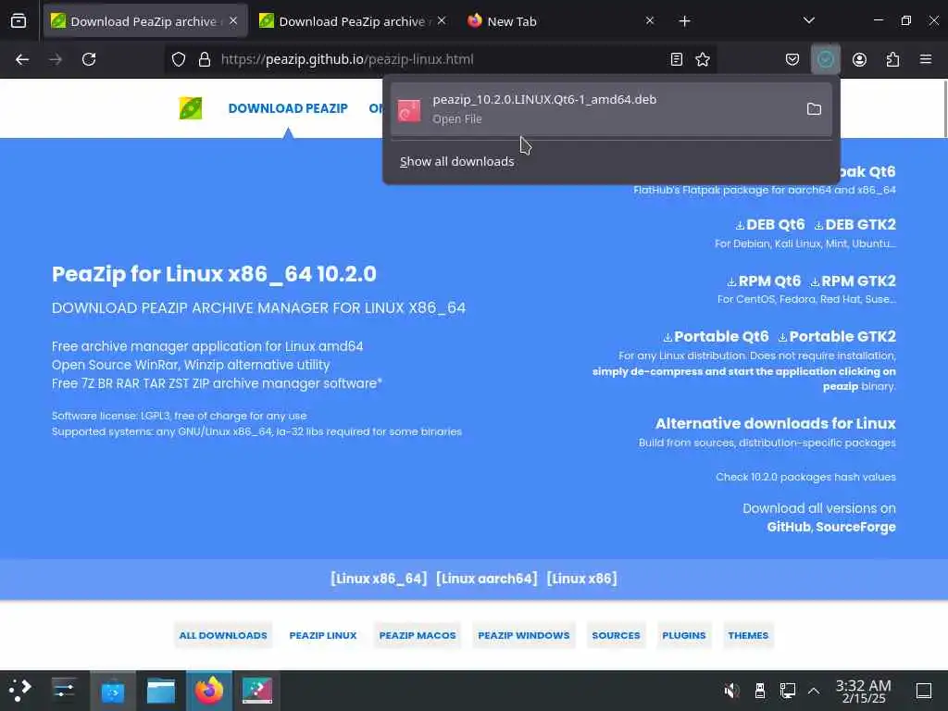Unmute audio via tray volume icon
948x711 pixels.
tap(731, 691)
